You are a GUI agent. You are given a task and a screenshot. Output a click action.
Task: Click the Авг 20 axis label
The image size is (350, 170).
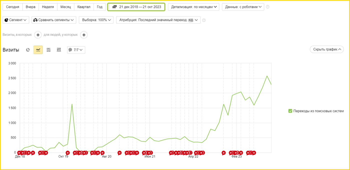106,157
